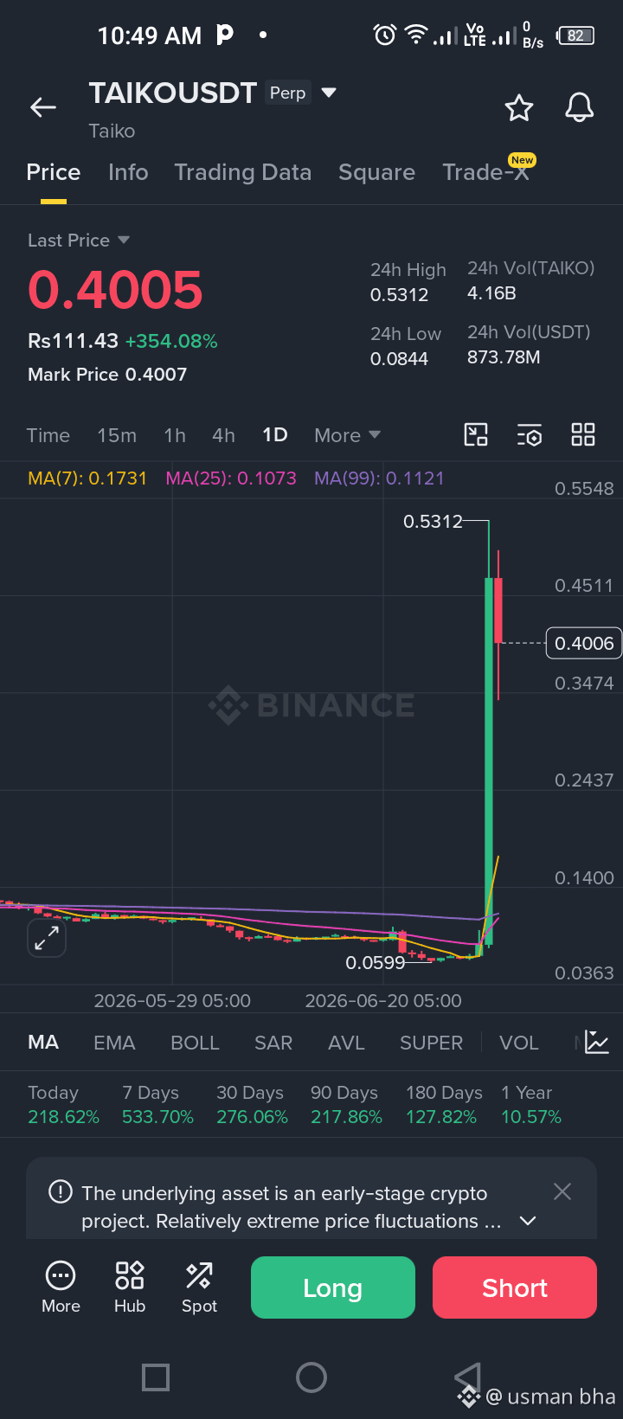Expand chart to fullscreen

point(47,938)
